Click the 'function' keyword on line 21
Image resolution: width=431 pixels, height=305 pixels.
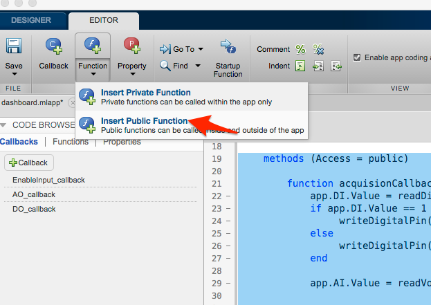coord(310,183)
